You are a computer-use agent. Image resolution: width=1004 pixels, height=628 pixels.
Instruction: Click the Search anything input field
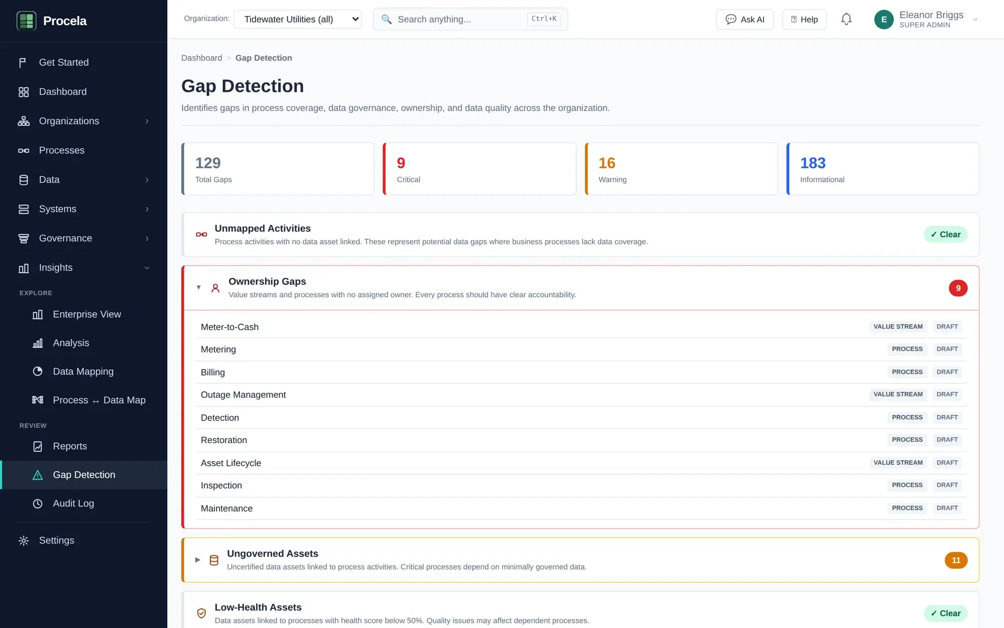[x=470, y=19]
